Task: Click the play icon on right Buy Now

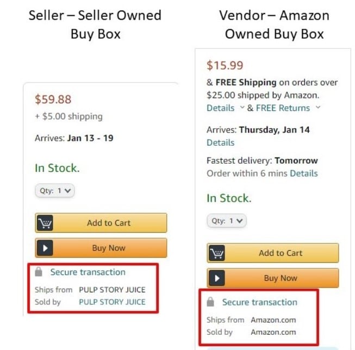Action: click(217, 278)
